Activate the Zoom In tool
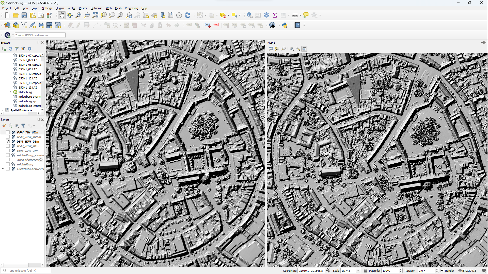Viewport: 488px width, 274px height. pyautogui.click(x=79, y=15)
